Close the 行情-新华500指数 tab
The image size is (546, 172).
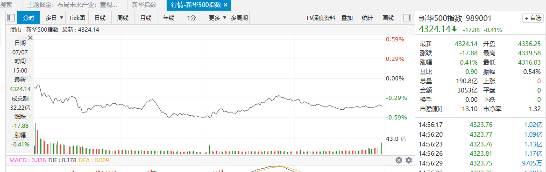pyautogui.click(x=225, y=5)
